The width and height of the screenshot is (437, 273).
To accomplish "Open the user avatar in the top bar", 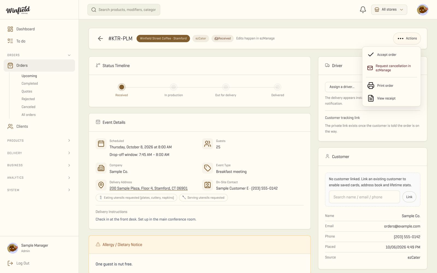I will 422,10.
